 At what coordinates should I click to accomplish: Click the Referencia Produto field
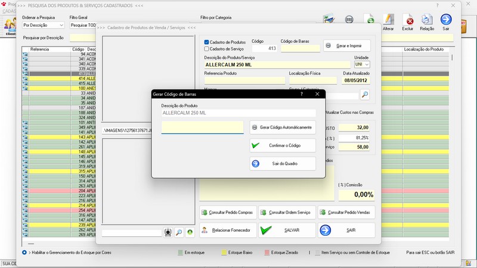(x=244, y=80)
